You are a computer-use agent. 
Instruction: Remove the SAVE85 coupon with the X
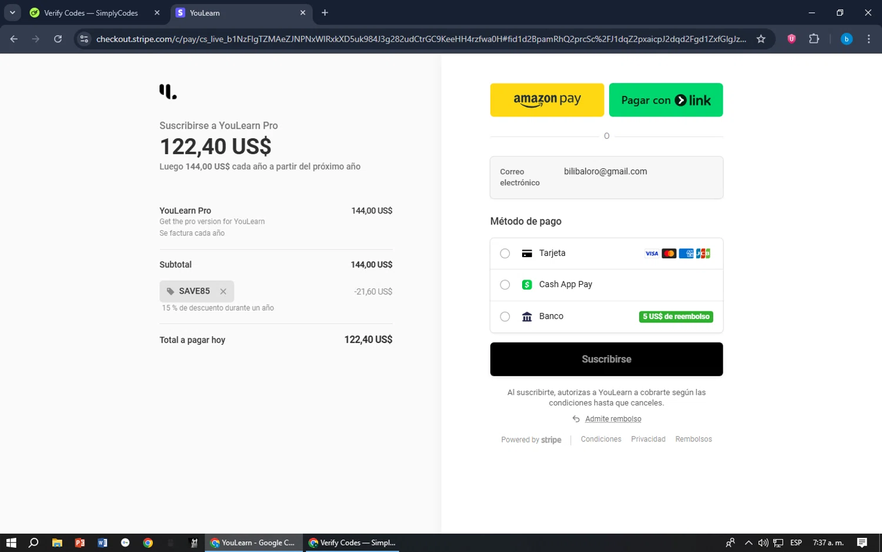(223, 291)
